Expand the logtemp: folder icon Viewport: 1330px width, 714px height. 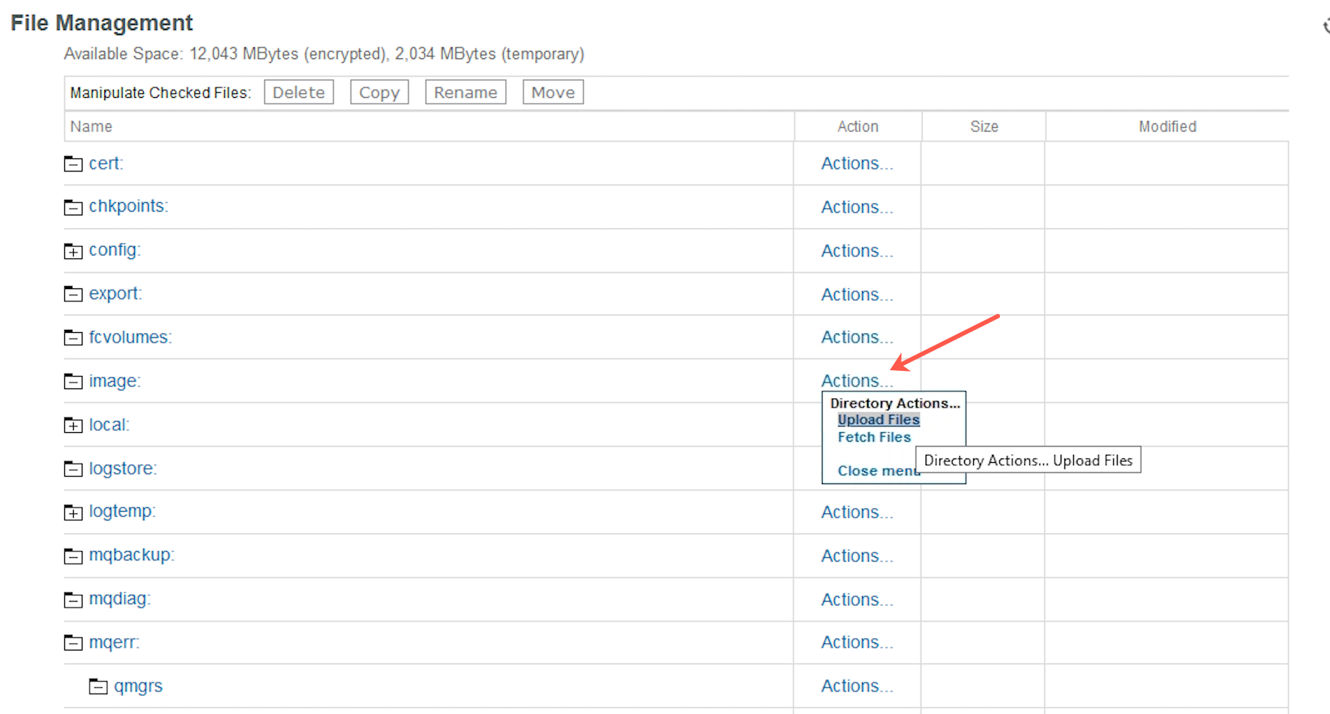pos(73,513)
